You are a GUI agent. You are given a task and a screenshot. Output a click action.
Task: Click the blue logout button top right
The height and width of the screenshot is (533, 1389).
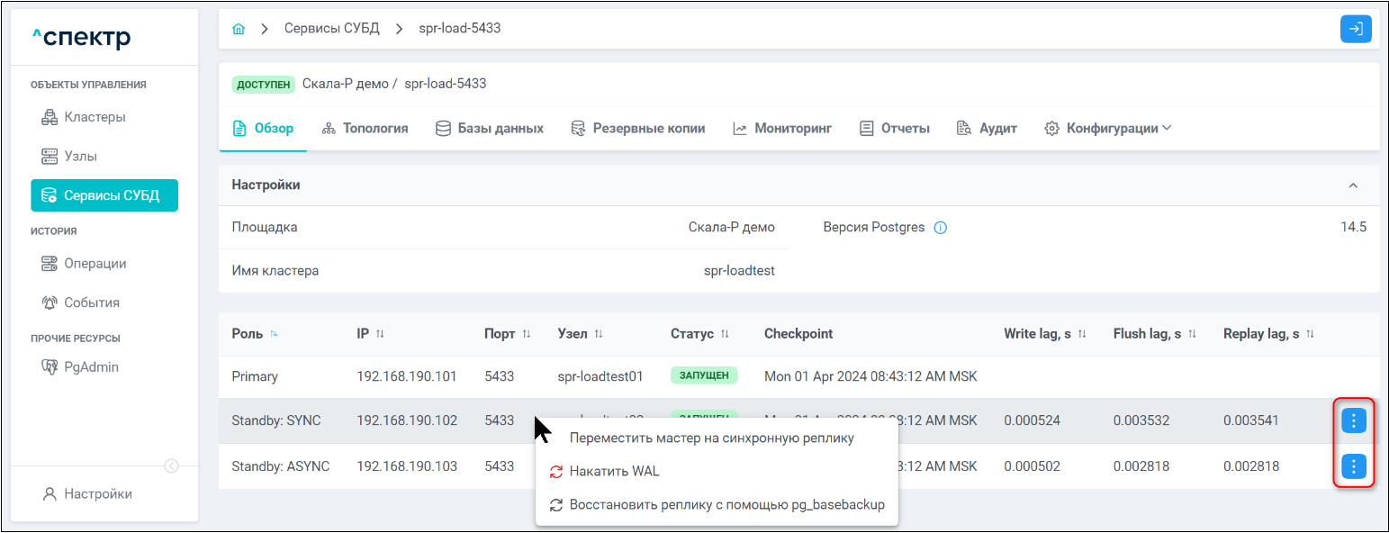click(1356, 29)
